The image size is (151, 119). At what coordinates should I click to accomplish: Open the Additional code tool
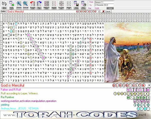pyautogui.click(x=47, y=5)
